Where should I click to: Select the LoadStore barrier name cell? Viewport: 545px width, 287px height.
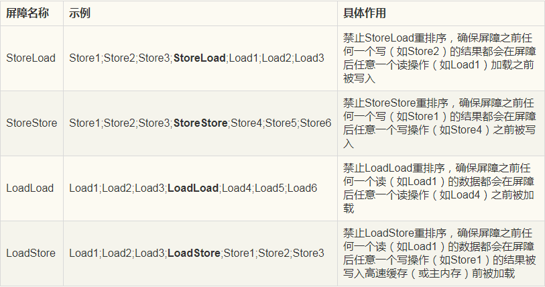pyautogui.click(x=31, y=253)
